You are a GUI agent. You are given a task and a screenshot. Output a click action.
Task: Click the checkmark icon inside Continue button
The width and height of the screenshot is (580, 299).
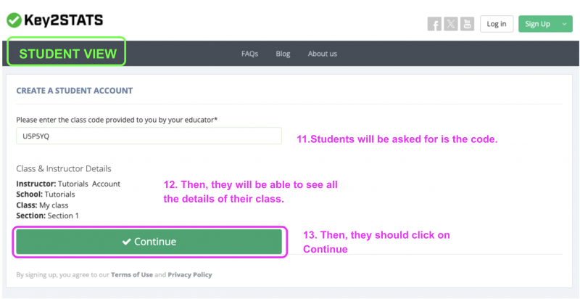coord(126,242)
